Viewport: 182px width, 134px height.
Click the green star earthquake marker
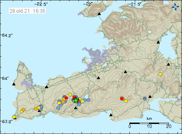tap(76, 100)
